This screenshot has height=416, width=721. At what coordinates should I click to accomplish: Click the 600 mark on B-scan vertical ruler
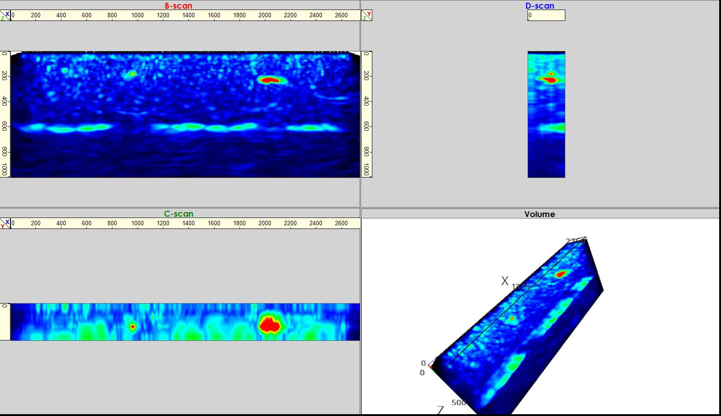coord(5,126)
